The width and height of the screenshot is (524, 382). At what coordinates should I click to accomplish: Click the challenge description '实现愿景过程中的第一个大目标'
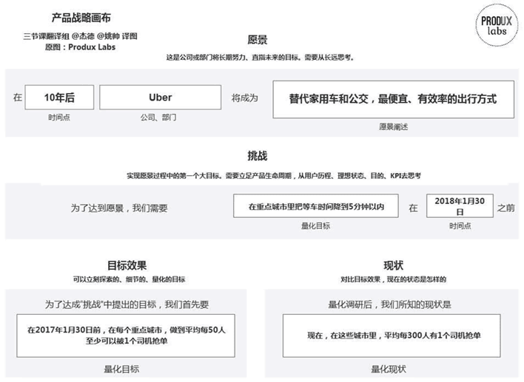pyautogui.click(x=274, y=176)
